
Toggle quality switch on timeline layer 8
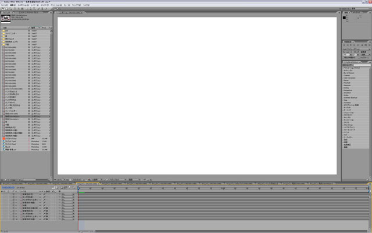[x=44, y=214]
